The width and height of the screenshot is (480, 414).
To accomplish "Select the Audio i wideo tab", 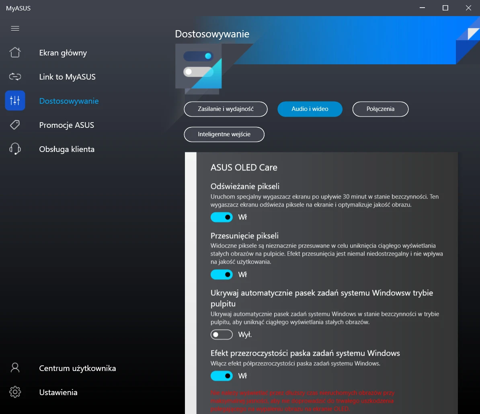I will coord(310,109).
